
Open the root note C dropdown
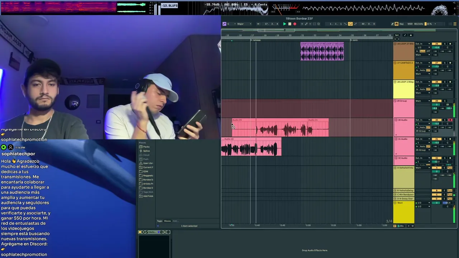click(x=231, y=24)
